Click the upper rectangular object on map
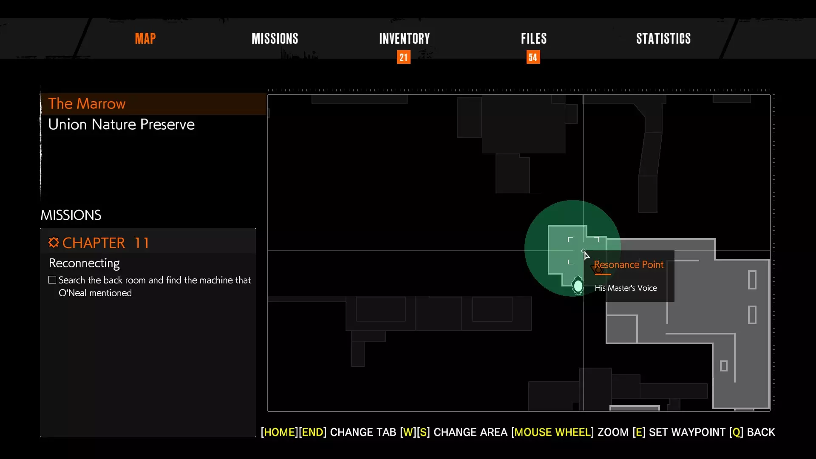 click(752, 280)
